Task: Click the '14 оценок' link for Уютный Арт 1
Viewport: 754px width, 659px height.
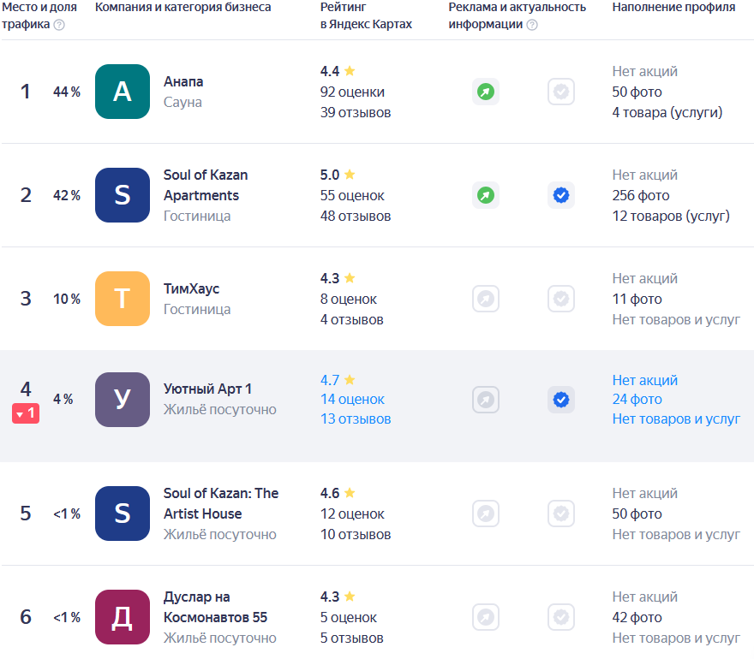Action: (x=352, y=399)
